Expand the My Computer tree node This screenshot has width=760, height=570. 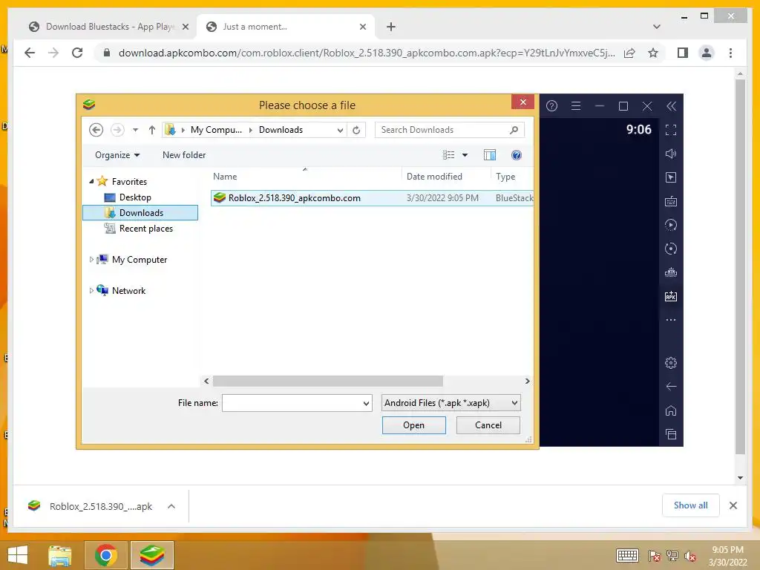pyautogui.click(x=91, y=259)
